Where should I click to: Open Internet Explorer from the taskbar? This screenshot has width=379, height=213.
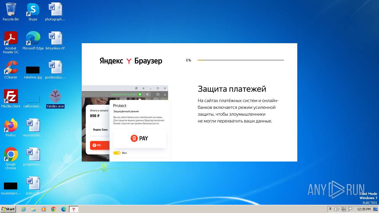point(23,209)
